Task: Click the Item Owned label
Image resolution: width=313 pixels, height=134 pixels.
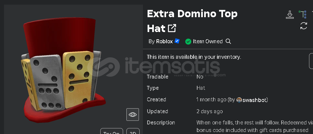Action: [x=207, y=41]
